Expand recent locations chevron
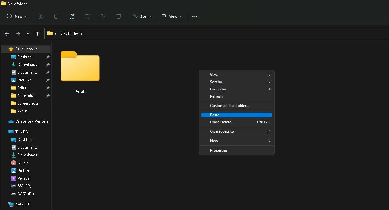 (28, 34)
